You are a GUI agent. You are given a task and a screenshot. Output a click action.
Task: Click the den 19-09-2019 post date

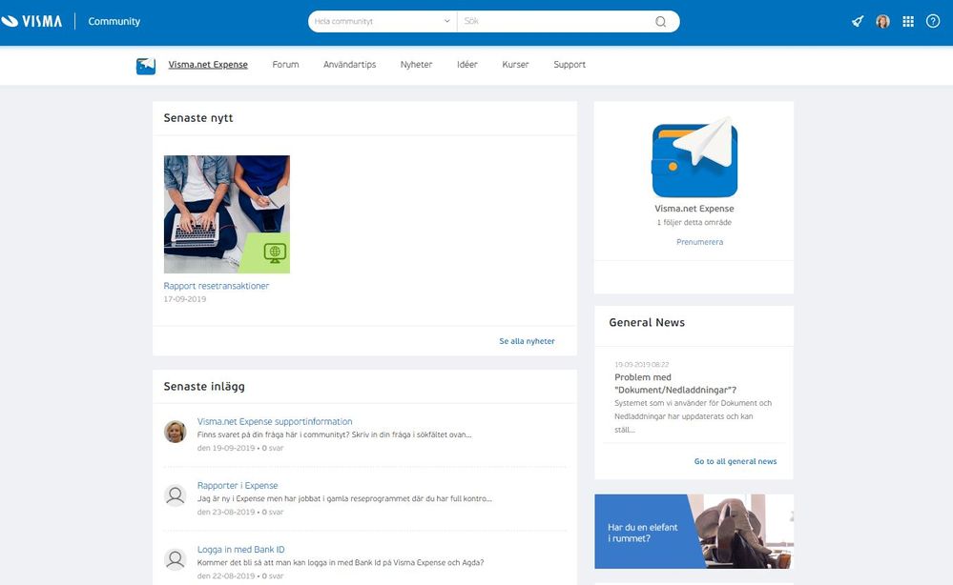226,448
